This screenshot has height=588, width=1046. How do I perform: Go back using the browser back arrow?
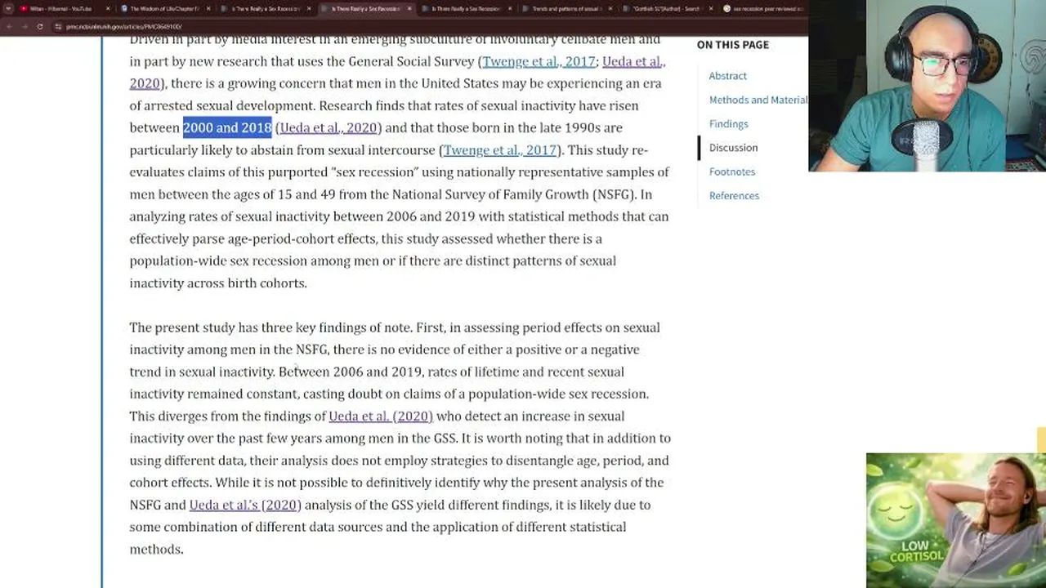[x=10, y=26]
